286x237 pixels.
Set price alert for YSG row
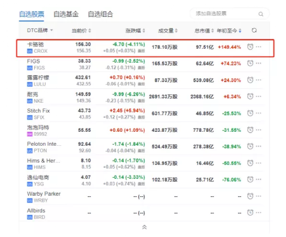[250, 180]
